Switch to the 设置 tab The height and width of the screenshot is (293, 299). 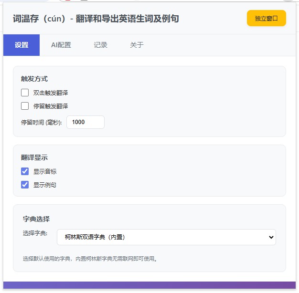pos(21,45)
